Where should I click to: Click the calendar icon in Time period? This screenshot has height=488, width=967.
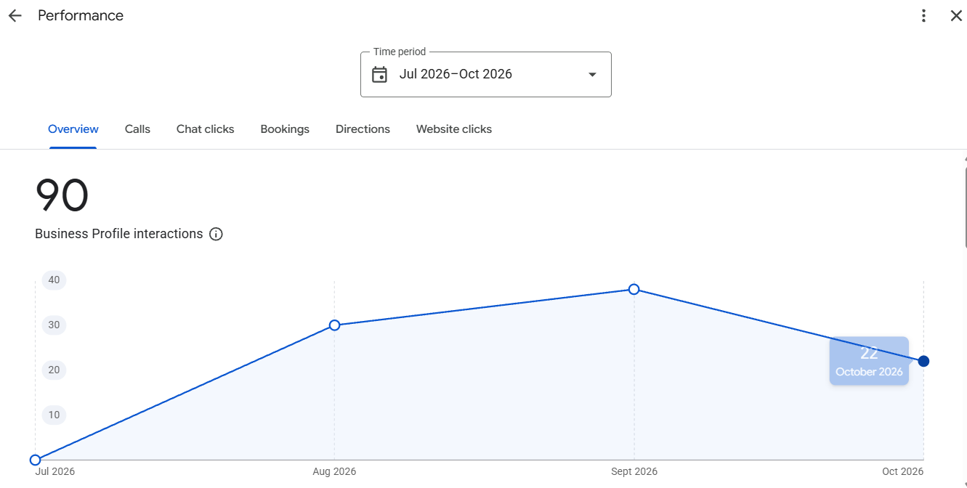[379, 74]
